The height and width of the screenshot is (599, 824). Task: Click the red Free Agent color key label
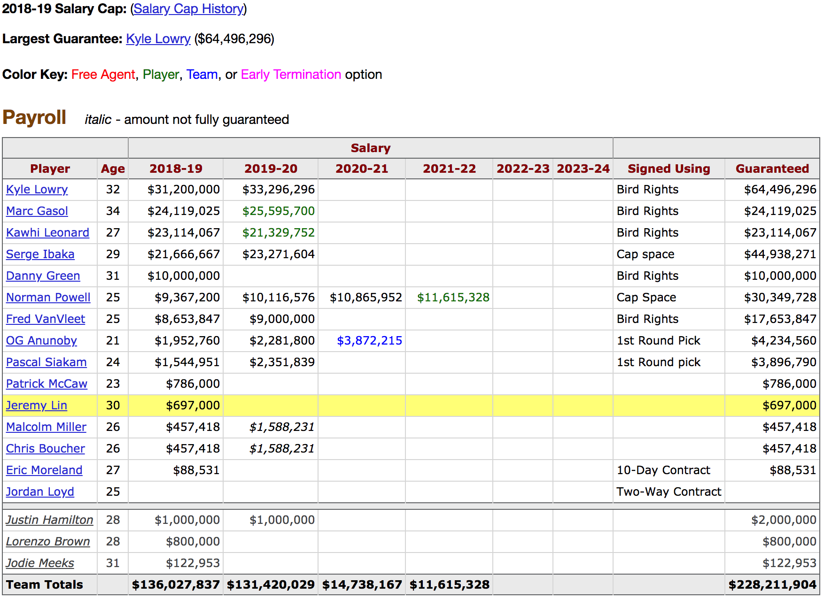pos(103,75)
